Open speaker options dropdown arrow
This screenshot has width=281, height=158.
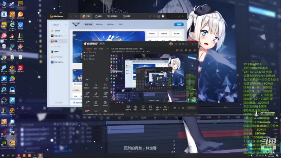168,107
